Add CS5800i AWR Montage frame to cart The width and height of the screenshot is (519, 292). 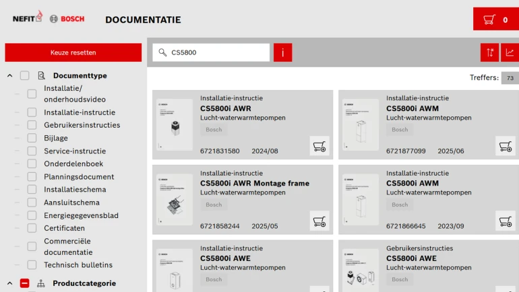[319, 221]
